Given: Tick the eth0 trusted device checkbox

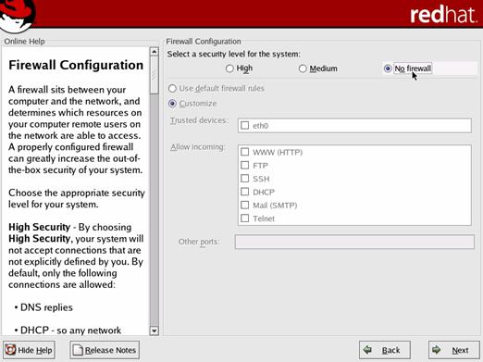Looking at the screenshot, I should click(x=244, y=125).
